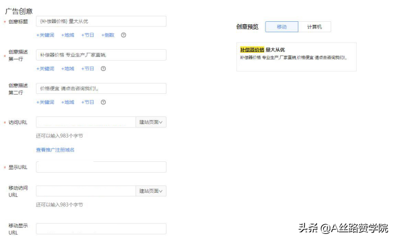This screenshot has width=395, height=240.
Task: Click the 创意描述第一行 input field
Action: (101, 55)
